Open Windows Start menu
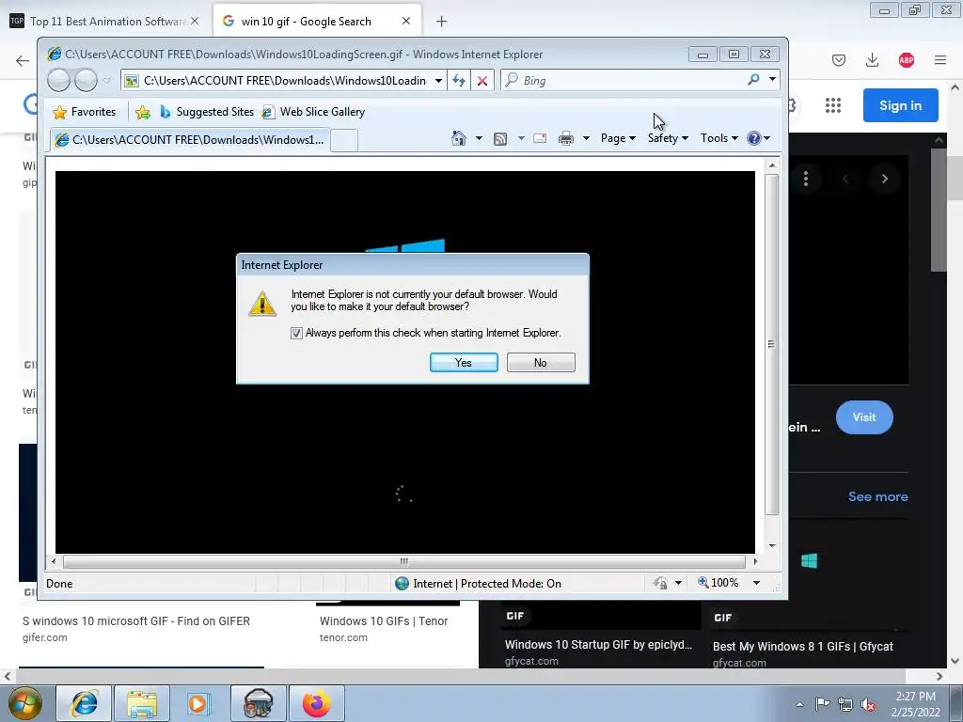Image resolution: width=963 pixels, height=722 pixels. tap(24, 703)
